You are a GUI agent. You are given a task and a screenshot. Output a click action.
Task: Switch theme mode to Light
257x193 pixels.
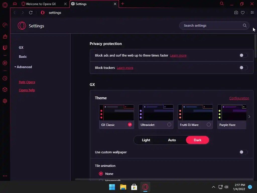coord(146,140)
